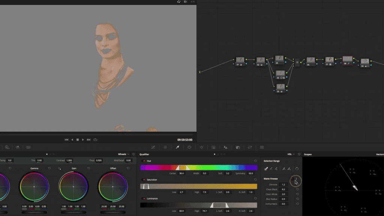Reset the Luminance qualifier
This screenshot has width=384, height=216.
[x=255, y=199]
